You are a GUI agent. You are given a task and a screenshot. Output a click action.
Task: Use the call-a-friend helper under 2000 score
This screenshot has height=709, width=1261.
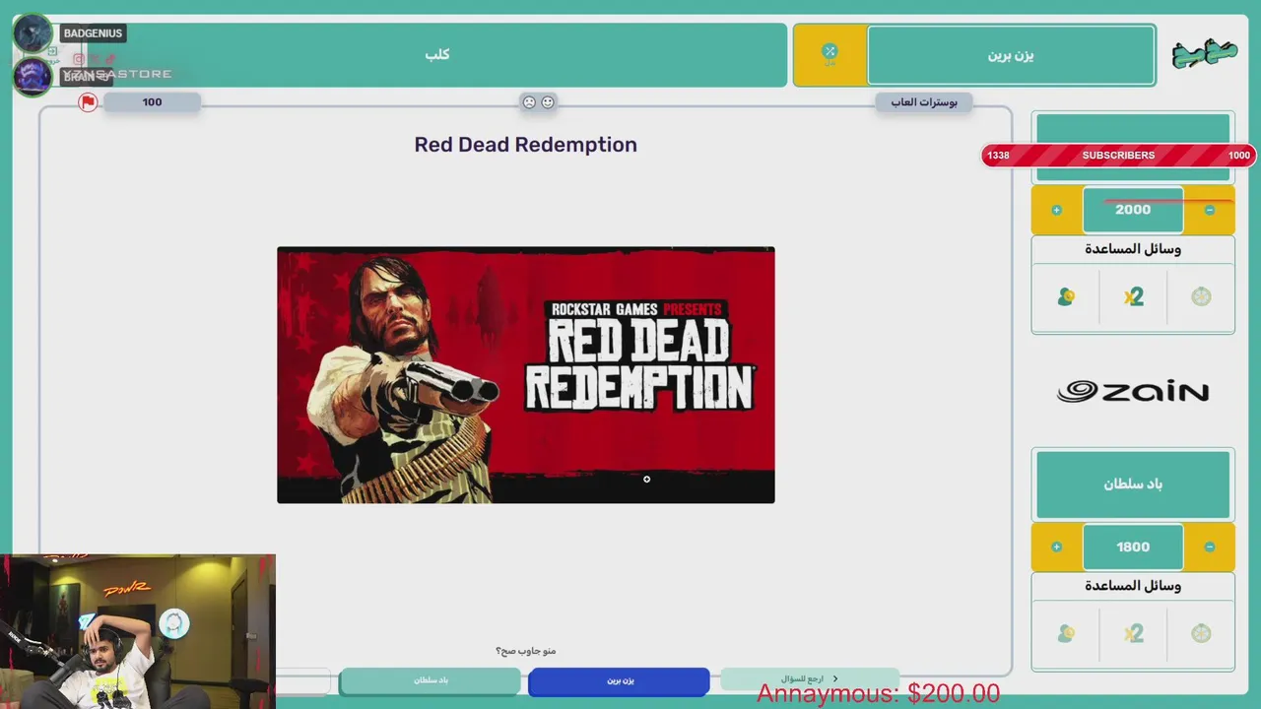1065,296
